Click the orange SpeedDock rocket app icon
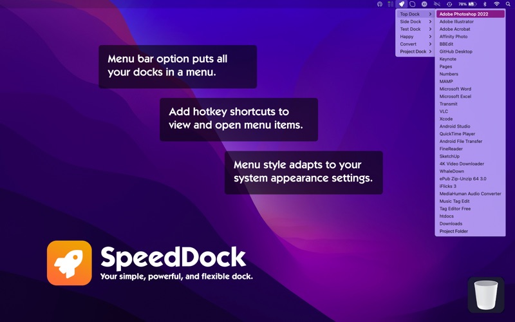This screenshot has width=515, height=322. (x=70, y=263)
